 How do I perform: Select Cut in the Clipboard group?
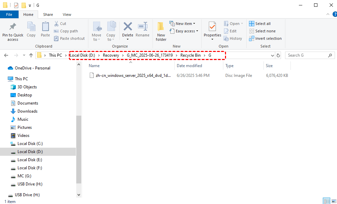[x=60, y=24]
